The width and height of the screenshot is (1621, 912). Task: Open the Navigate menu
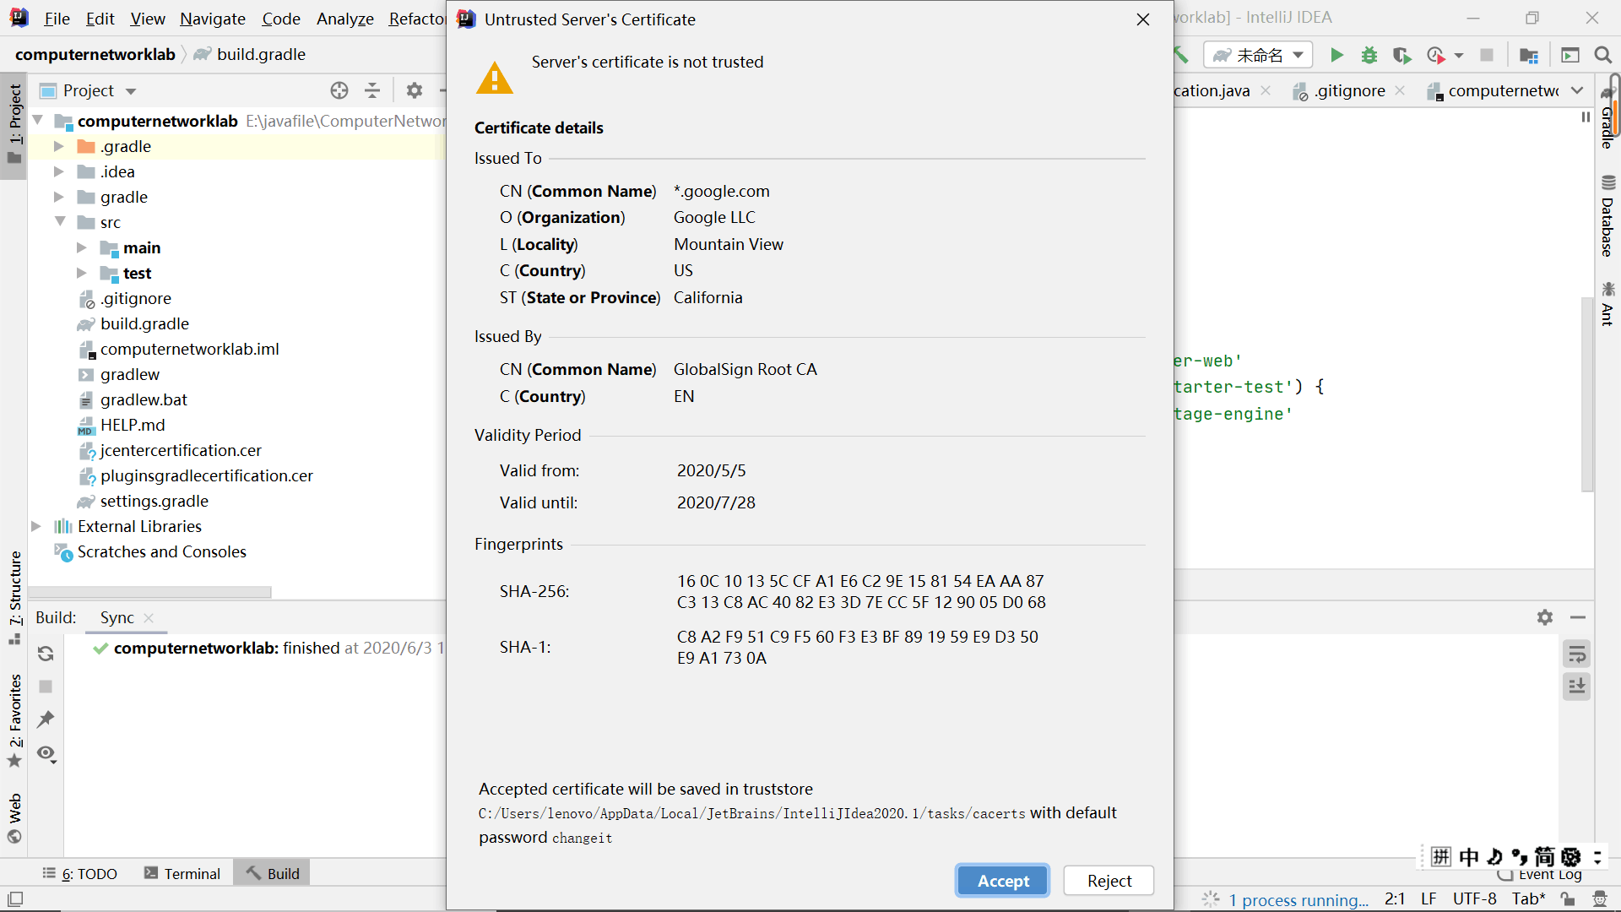[x=212, y=19]
